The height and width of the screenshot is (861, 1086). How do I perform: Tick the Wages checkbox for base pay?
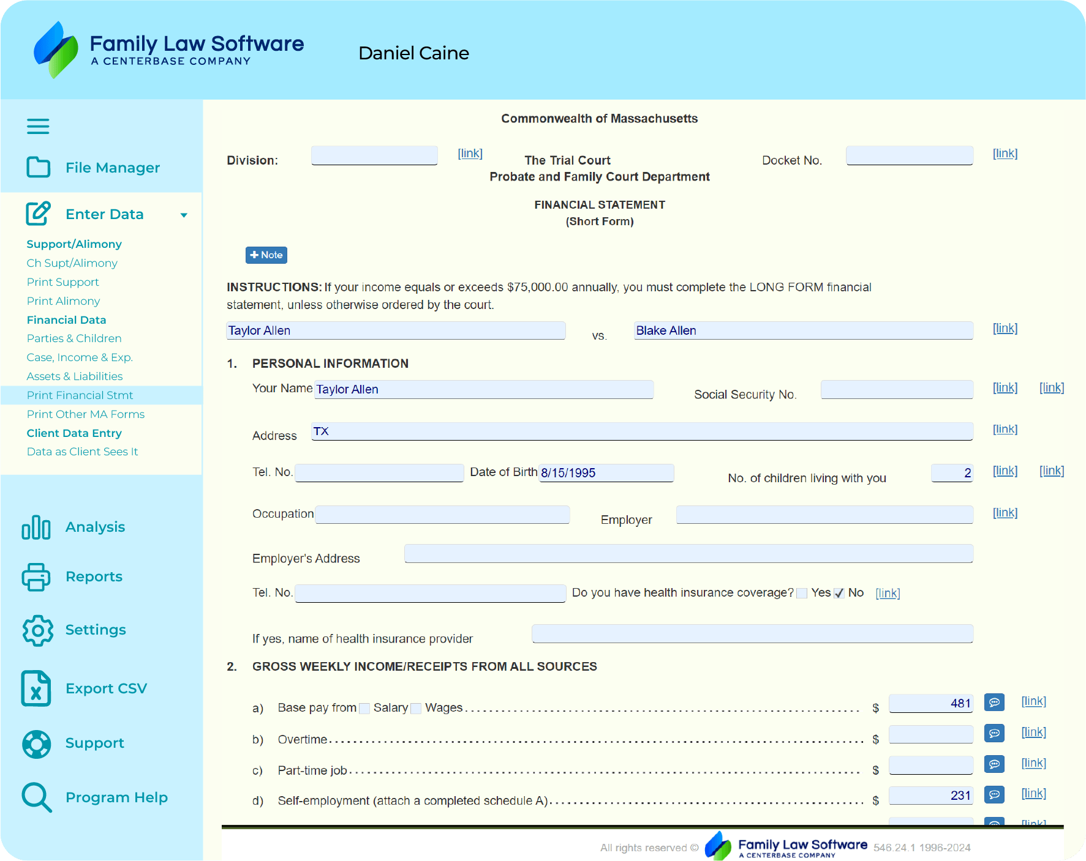416,709
